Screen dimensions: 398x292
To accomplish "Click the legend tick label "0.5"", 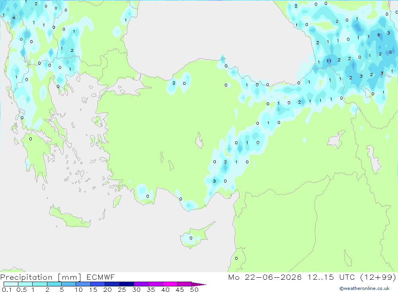I will click(21, 290).
